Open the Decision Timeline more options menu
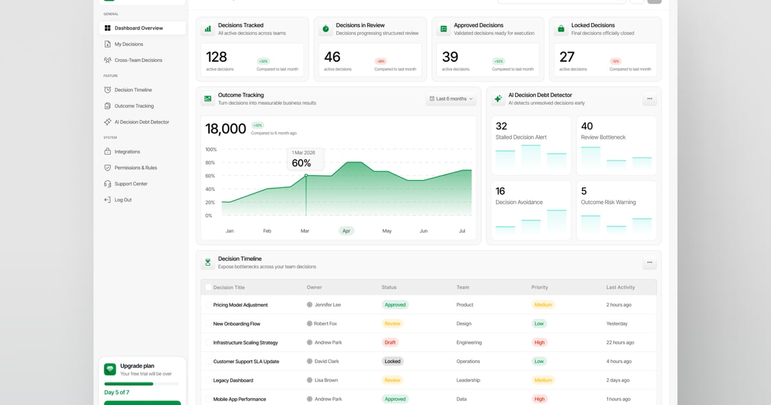 (650, 262)
